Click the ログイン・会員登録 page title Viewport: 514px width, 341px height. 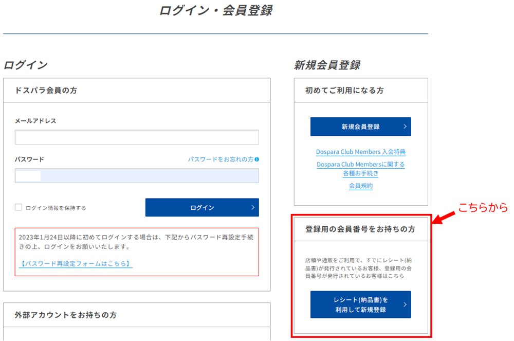coord(216,10)
